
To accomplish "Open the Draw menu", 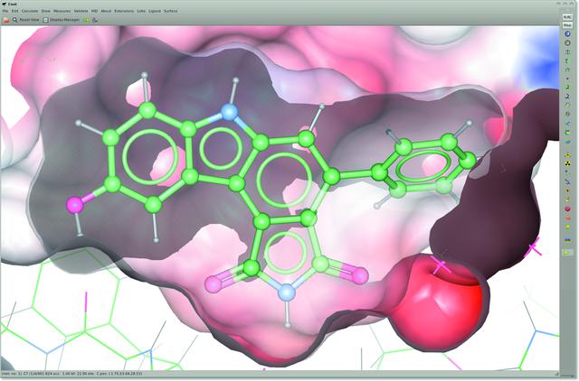I will coord(46,11).
